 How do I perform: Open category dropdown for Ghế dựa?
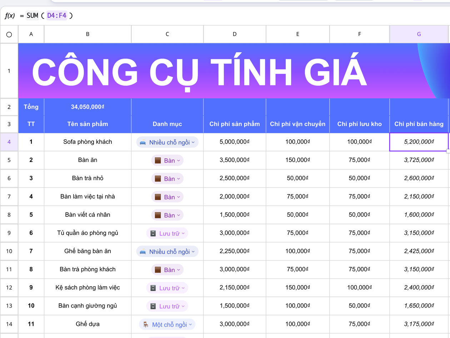point(167,324)
